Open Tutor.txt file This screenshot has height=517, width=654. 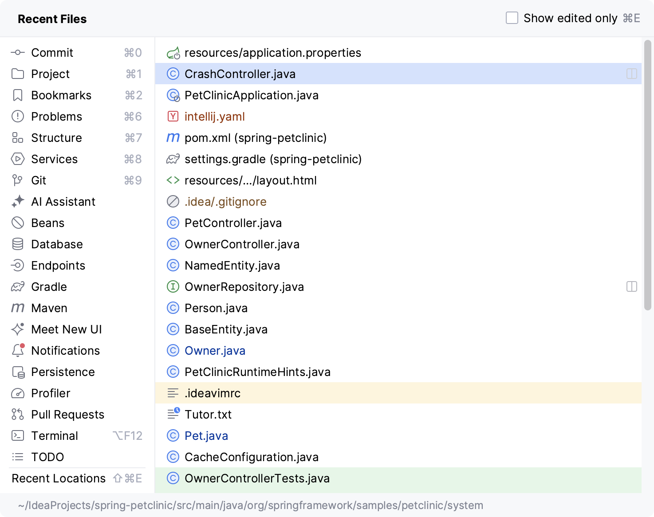tap(398, 415)
